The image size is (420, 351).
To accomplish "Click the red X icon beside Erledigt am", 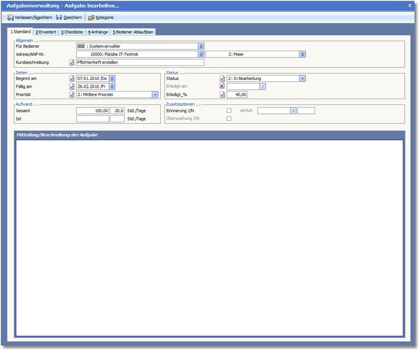I will (x=222, y=86).
